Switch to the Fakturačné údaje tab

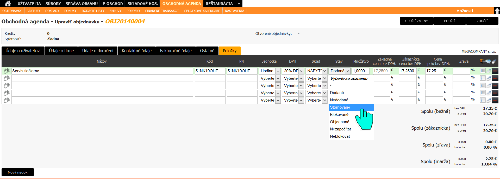click(x=176, y=51)
